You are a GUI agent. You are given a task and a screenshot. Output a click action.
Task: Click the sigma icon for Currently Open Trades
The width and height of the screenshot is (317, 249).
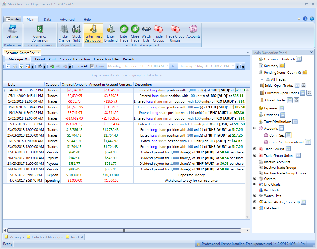click(x=309, y=93)
